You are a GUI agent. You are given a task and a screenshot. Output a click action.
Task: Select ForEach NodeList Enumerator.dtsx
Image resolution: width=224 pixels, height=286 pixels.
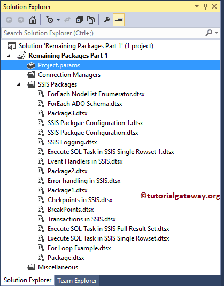(x=96, y=94)
